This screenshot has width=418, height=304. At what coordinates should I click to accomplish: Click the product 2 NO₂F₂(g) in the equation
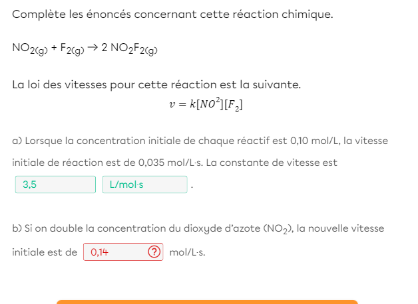pos(129,49)
